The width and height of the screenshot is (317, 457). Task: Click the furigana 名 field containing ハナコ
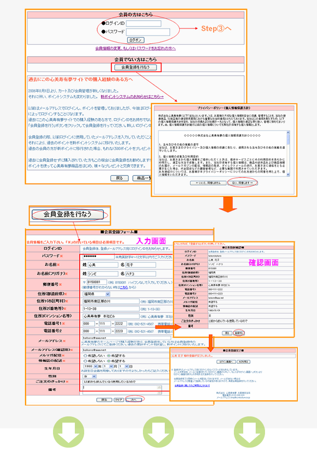pyautogui.click(x=141, y=274)
